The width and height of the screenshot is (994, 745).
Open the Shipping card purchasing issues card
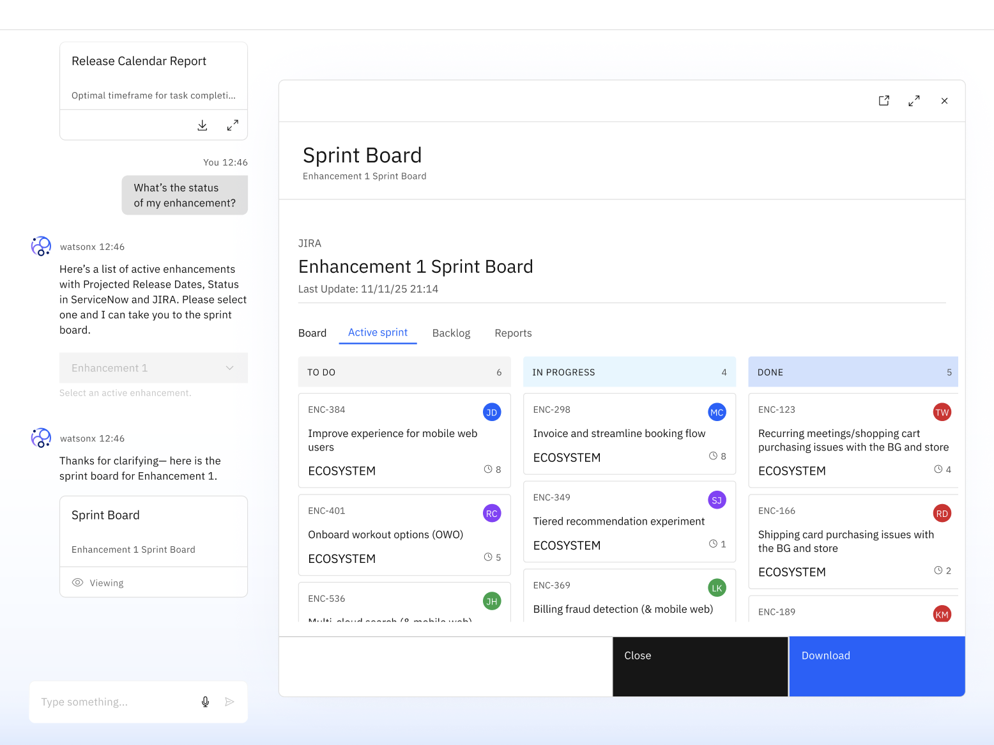click(853, 541)
